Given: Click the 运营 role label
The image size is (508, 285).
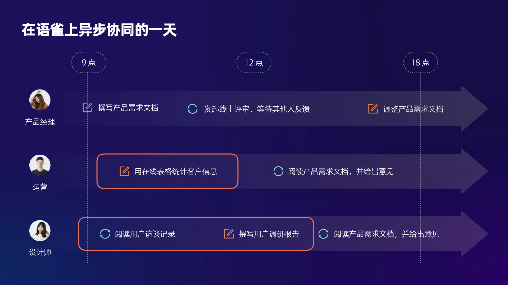Looking at the screenshot, I should pos(40,187).
